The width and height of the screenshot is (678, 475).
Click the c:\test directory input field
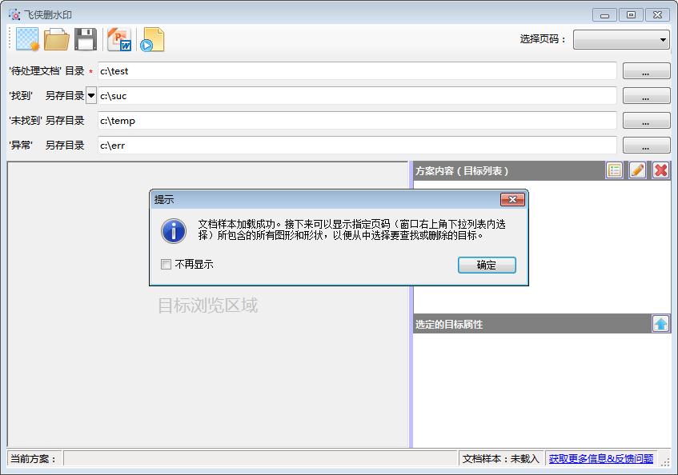pos(357,71)
